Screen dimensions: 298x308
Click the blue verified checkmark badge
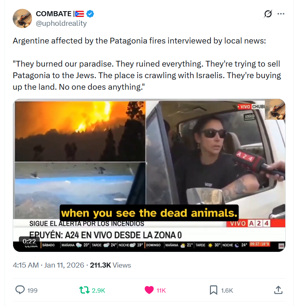tap(90, 14)
